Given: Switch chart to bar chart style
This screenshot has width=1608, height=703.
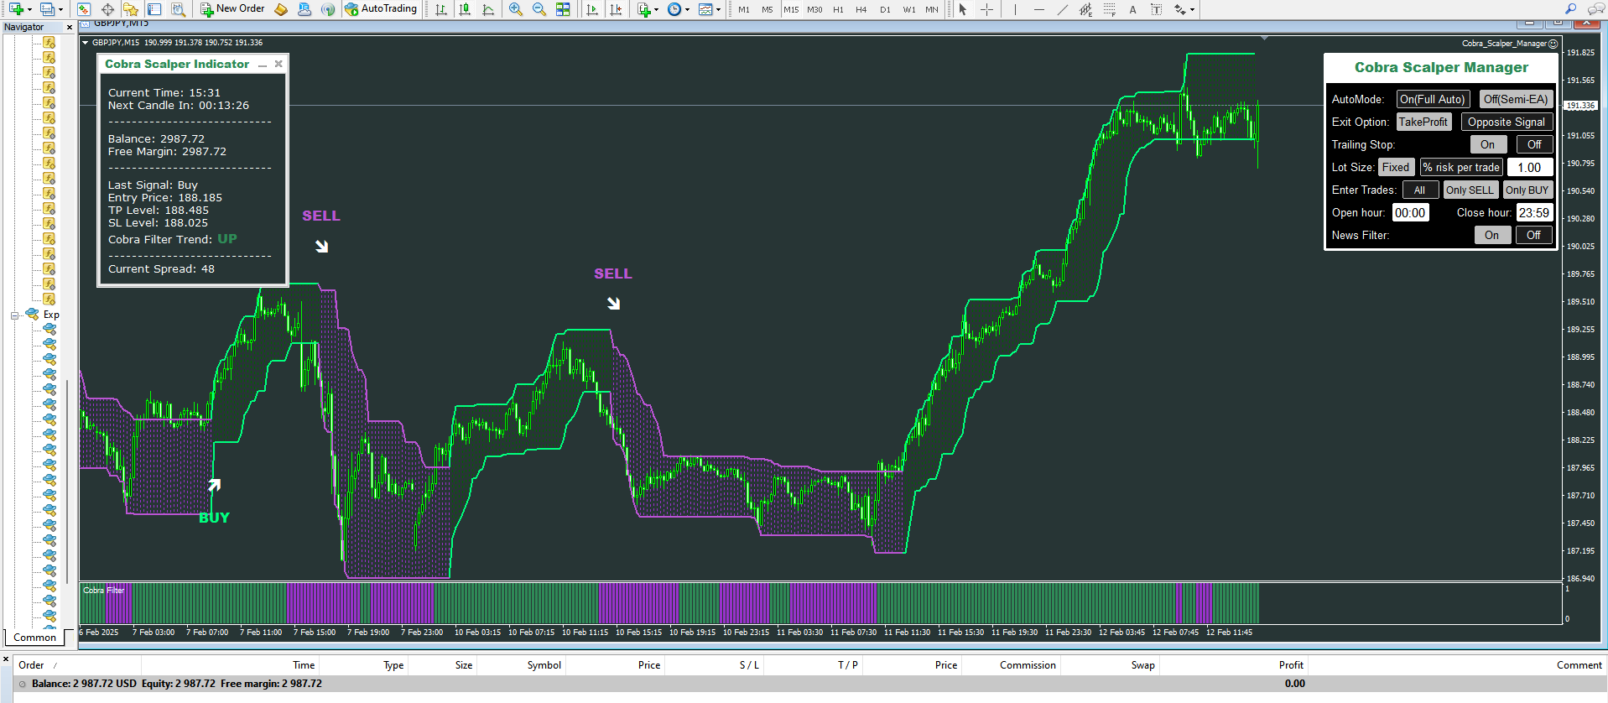Looking at the screenshot, I should (441, 9).
